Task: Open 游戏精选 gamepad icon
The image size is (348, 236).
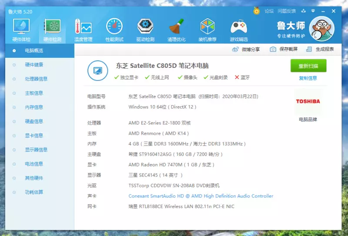Action: coord(239,30)
